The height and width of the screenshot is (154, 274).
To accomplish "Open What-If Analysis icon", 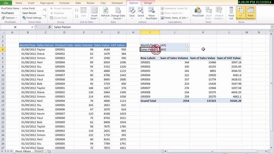I will coord(219,13).
